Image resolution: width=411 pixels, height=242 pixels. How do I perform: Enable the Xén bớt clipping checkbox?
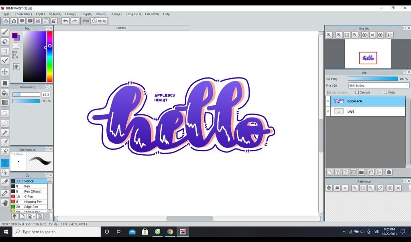pyautogui.click(x=357, y=92)
